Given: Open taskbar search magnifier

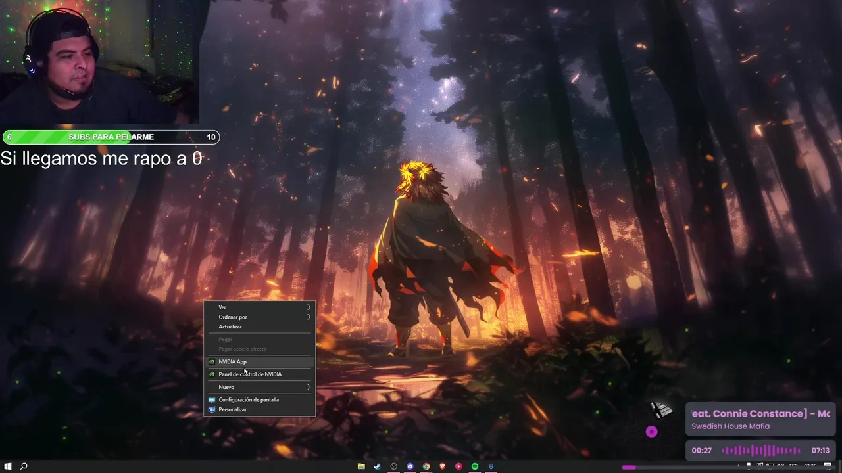Looking at the screenshot, I should (24, 466).
